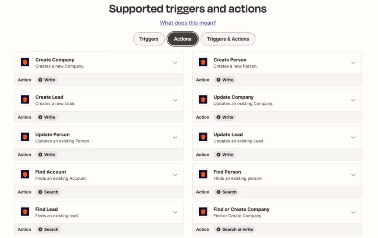Expand the Find Lead card chevron
This screenshot has height=238, width=378.
[175, 211]
